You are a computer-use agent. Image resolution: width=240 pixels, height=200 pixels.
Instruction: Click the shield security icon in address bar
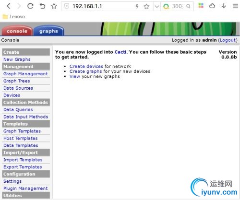[67, 6]
